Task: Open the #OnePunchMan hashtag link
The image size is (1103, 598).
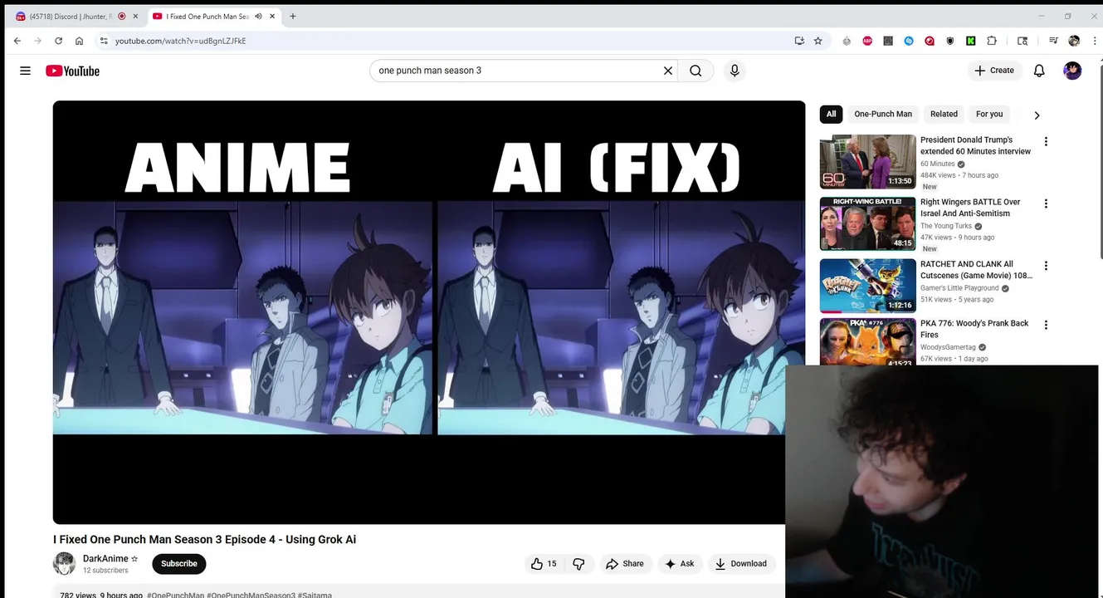Action: [175, 595]
